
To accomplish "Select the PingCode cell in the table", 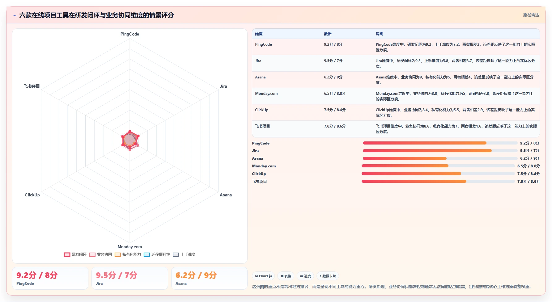I will pyautogui.click(x=263, y=44).
